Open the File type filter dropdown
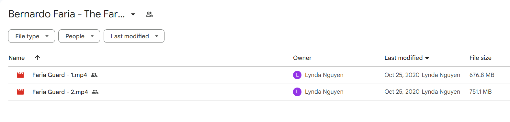The height and width of the screenshot is (122, 510). coord(31,36)
